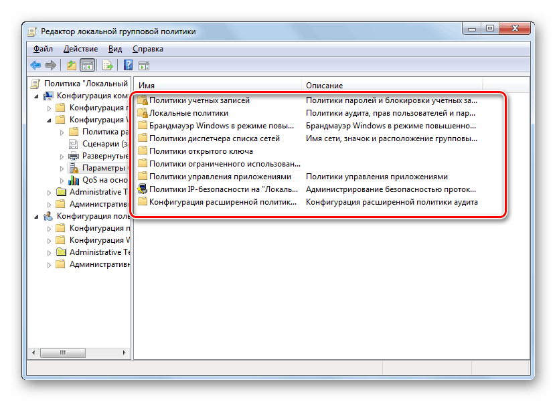Expand the Политика разрешения tree node

pos(62,132)
